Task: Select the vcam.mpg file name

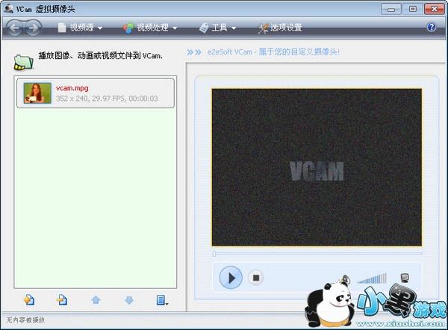Action: point(72,88)
